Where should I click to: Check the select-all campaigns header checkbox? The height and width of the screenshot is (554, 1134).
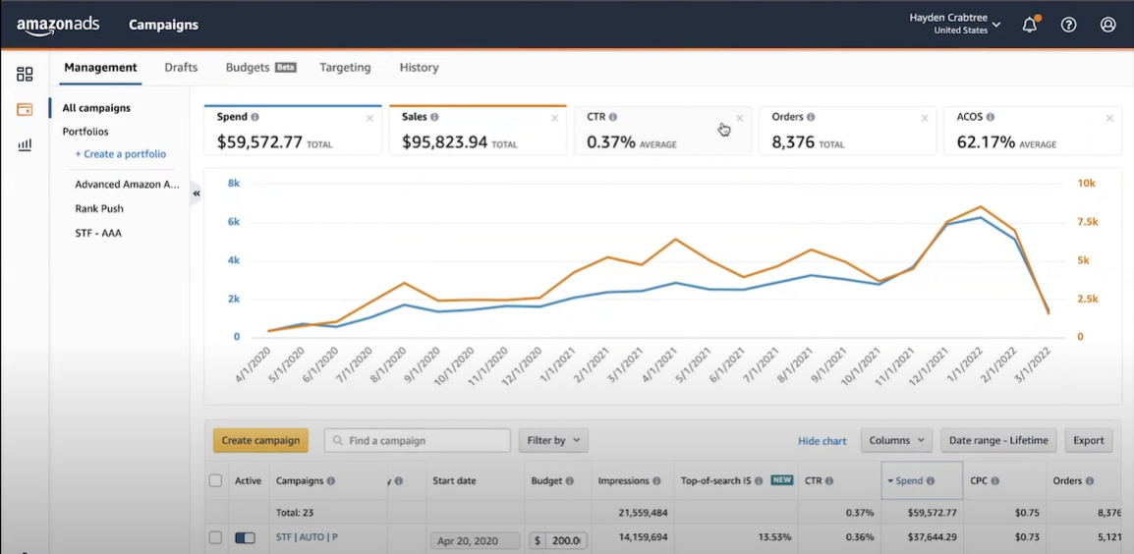pyautogui.click(x=215, y=480)
